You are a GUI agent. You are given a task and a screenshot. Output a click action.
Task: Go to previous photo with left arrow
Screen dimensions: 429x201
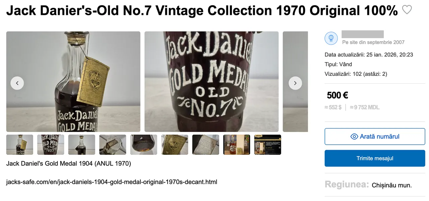(x=17, y=83)
